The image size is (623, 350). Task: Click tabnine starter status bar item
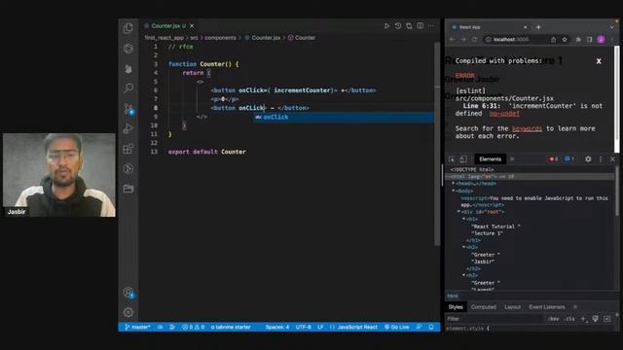click(231, 328)
